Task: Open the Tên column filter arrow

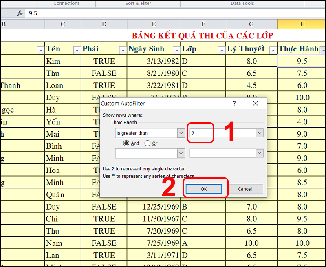Action: tap(77, 50)
